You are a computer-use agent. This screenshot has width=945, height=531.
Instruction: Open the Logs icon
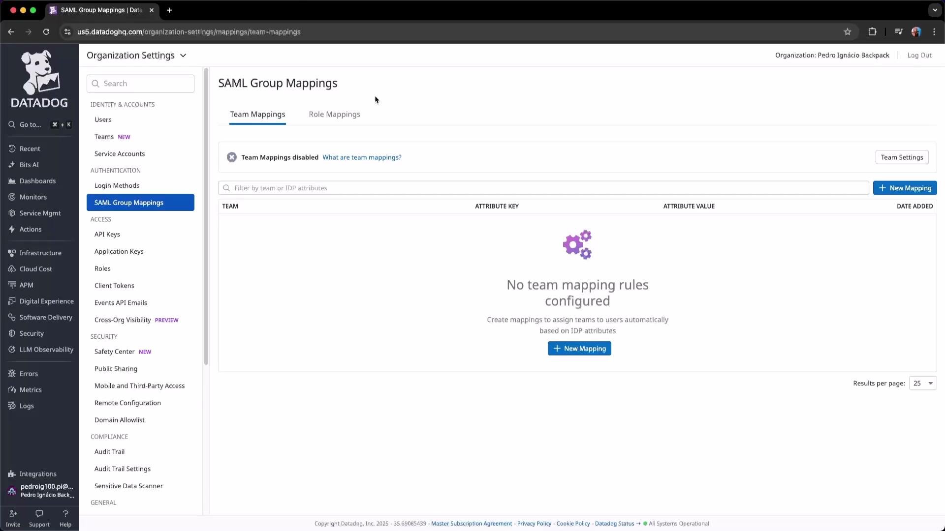pyautogui.click(x=12, y=406)
